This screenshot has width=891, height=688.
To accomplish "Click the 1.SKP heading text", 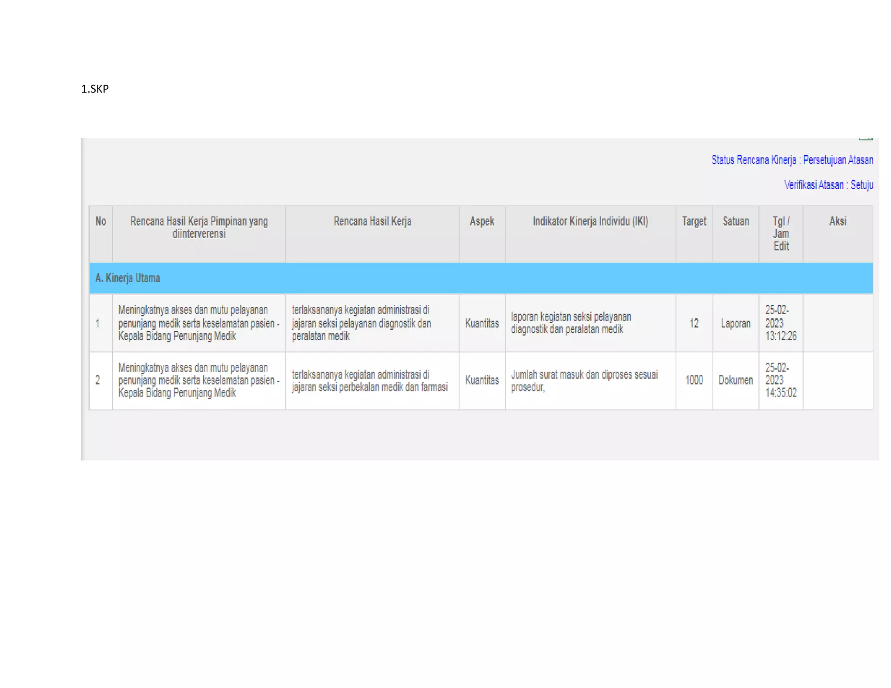I will (x=95, y=89).
